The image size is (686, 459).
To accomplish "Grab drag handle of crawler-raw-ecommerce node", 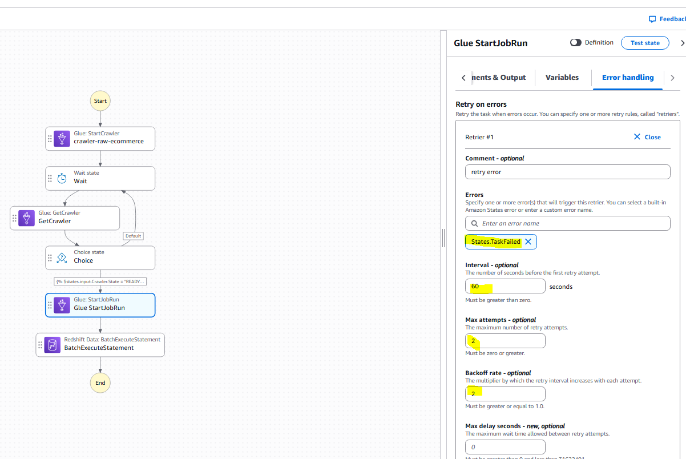I will pyautogui.click(x=49, y=139).
